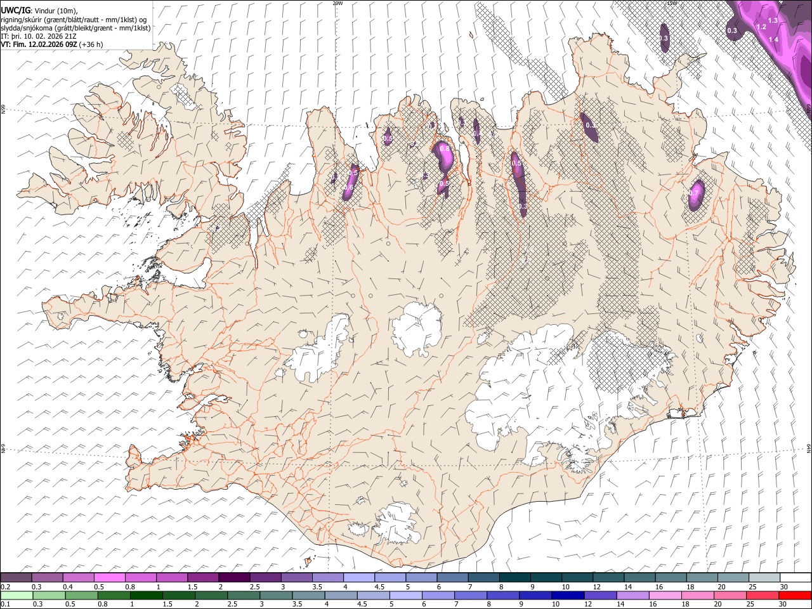Click the bright pink 0.5 swatch, upper legend row
Screen dimensions: 812x609
[x=110, y=578]
